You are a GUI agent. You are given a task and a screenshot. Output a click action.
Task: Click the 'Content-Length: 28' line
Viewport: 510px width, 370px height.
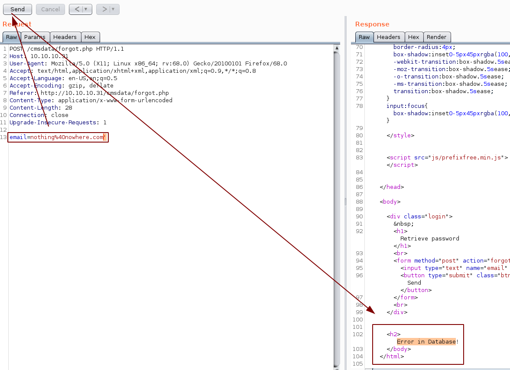point(41,107)
